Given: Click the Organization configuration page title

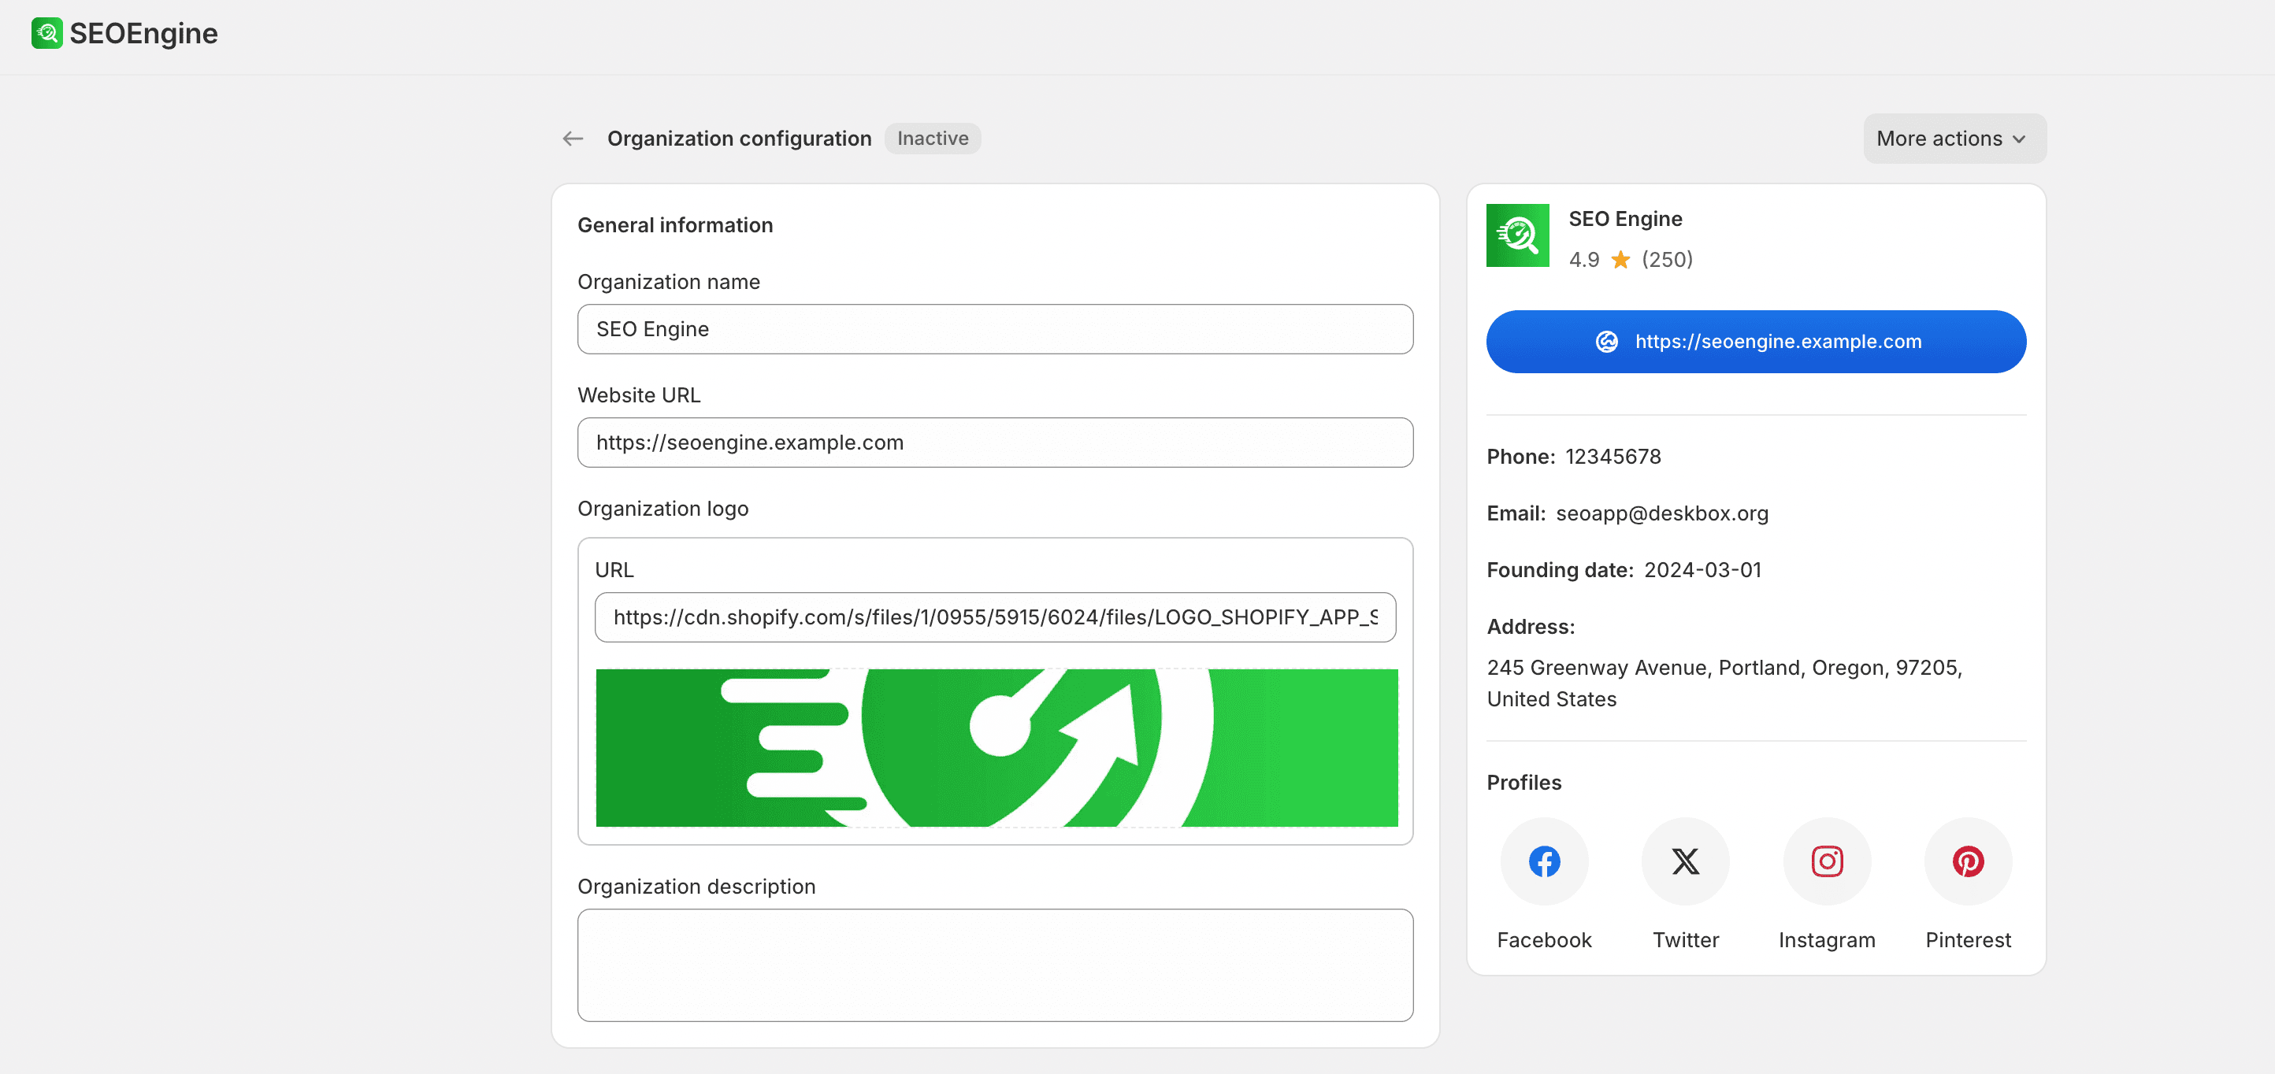Looking at the screenshot, I should (x=738, y=139).
